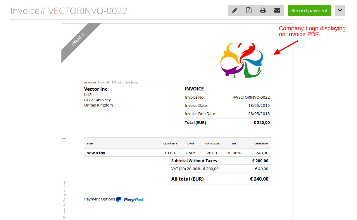357x220 pixels.
Task: Click the quantity value 10.00
Action: click(x=170, y=153)
